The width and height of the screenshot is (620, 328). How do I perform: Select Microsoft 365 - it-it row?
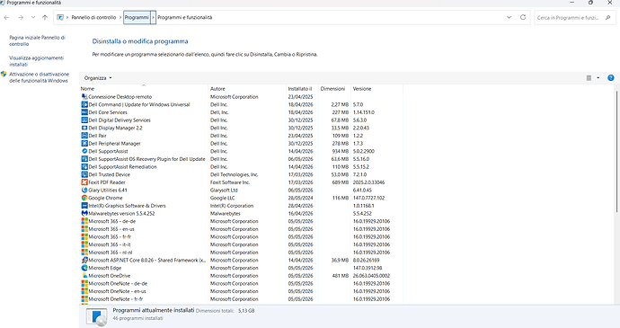click(x=241, y=244)
